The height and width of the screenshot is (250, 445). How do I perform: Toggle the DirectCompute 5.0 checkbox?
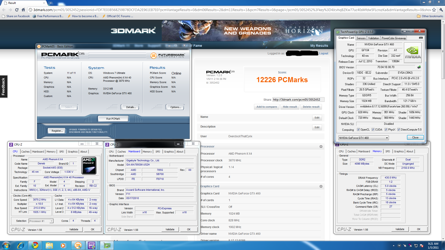click(399, 130)
